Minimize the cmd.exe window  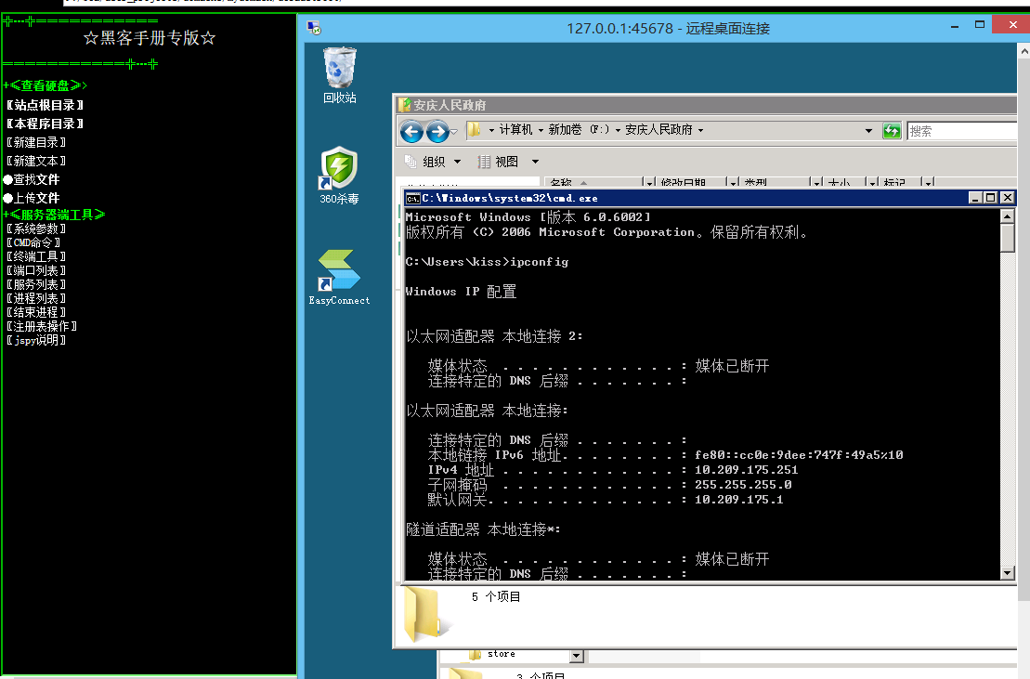975,198
